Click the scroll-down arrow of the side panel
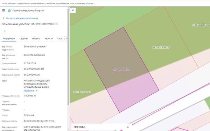The width and height of the screenshot is (210, 131). click(68, 130)
